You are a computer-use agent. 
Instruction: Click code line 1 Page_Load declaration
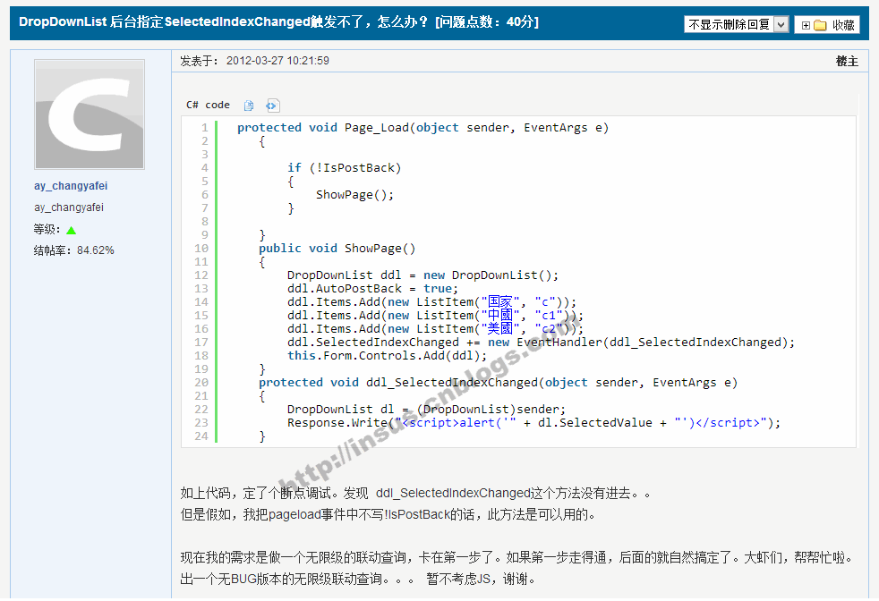point(422,128)
